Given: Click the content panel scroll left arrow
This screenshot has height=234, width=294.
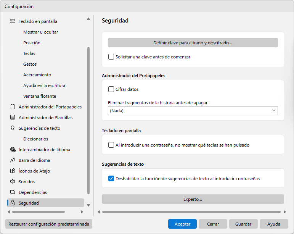Looking at the screenshot, I should (x=99, y=212).
